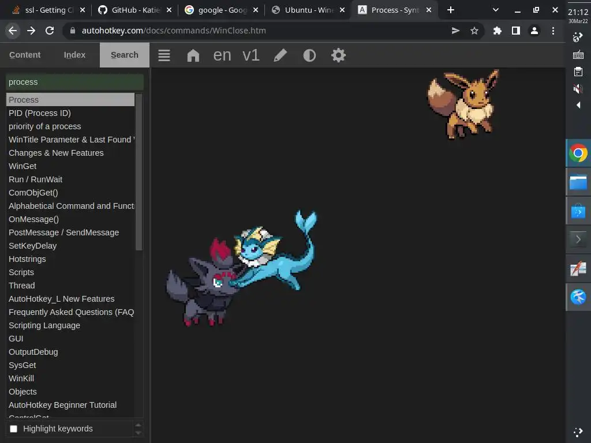
Task: Switch to Ubuntu - Wine tab
Action: 308,10
